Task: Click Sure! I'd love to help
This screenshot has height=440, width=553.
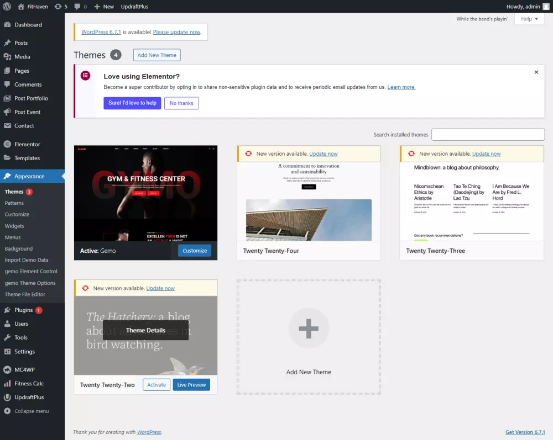Action: coord(132,103)
